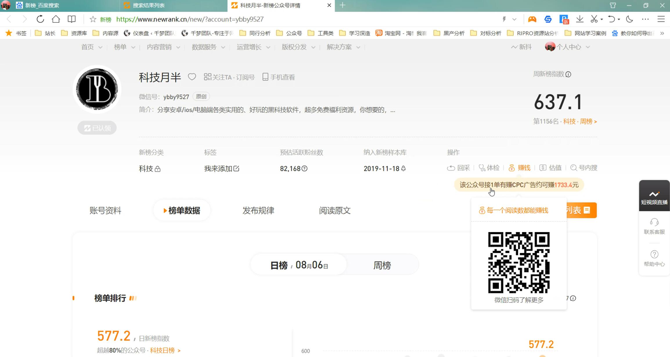670x357 pixels.
Task: Click the orange 列表 button
Action: (581, 210)
